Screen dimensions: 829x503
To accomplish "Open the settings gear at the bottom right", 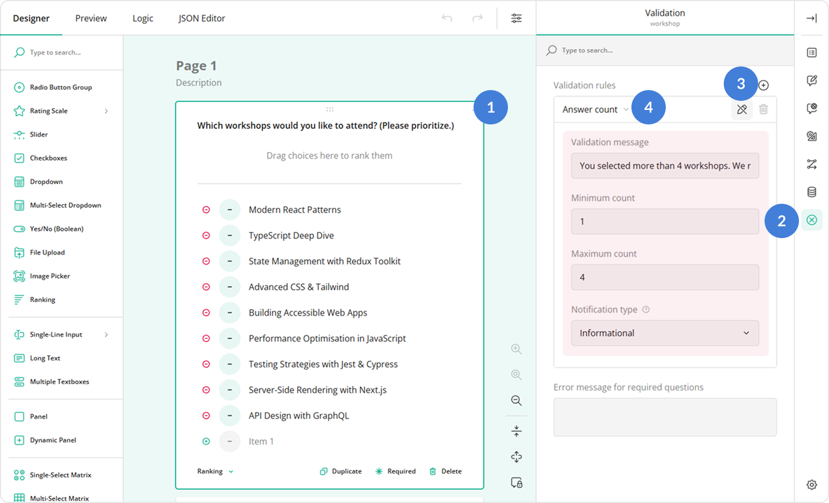I will pos(811,484).
